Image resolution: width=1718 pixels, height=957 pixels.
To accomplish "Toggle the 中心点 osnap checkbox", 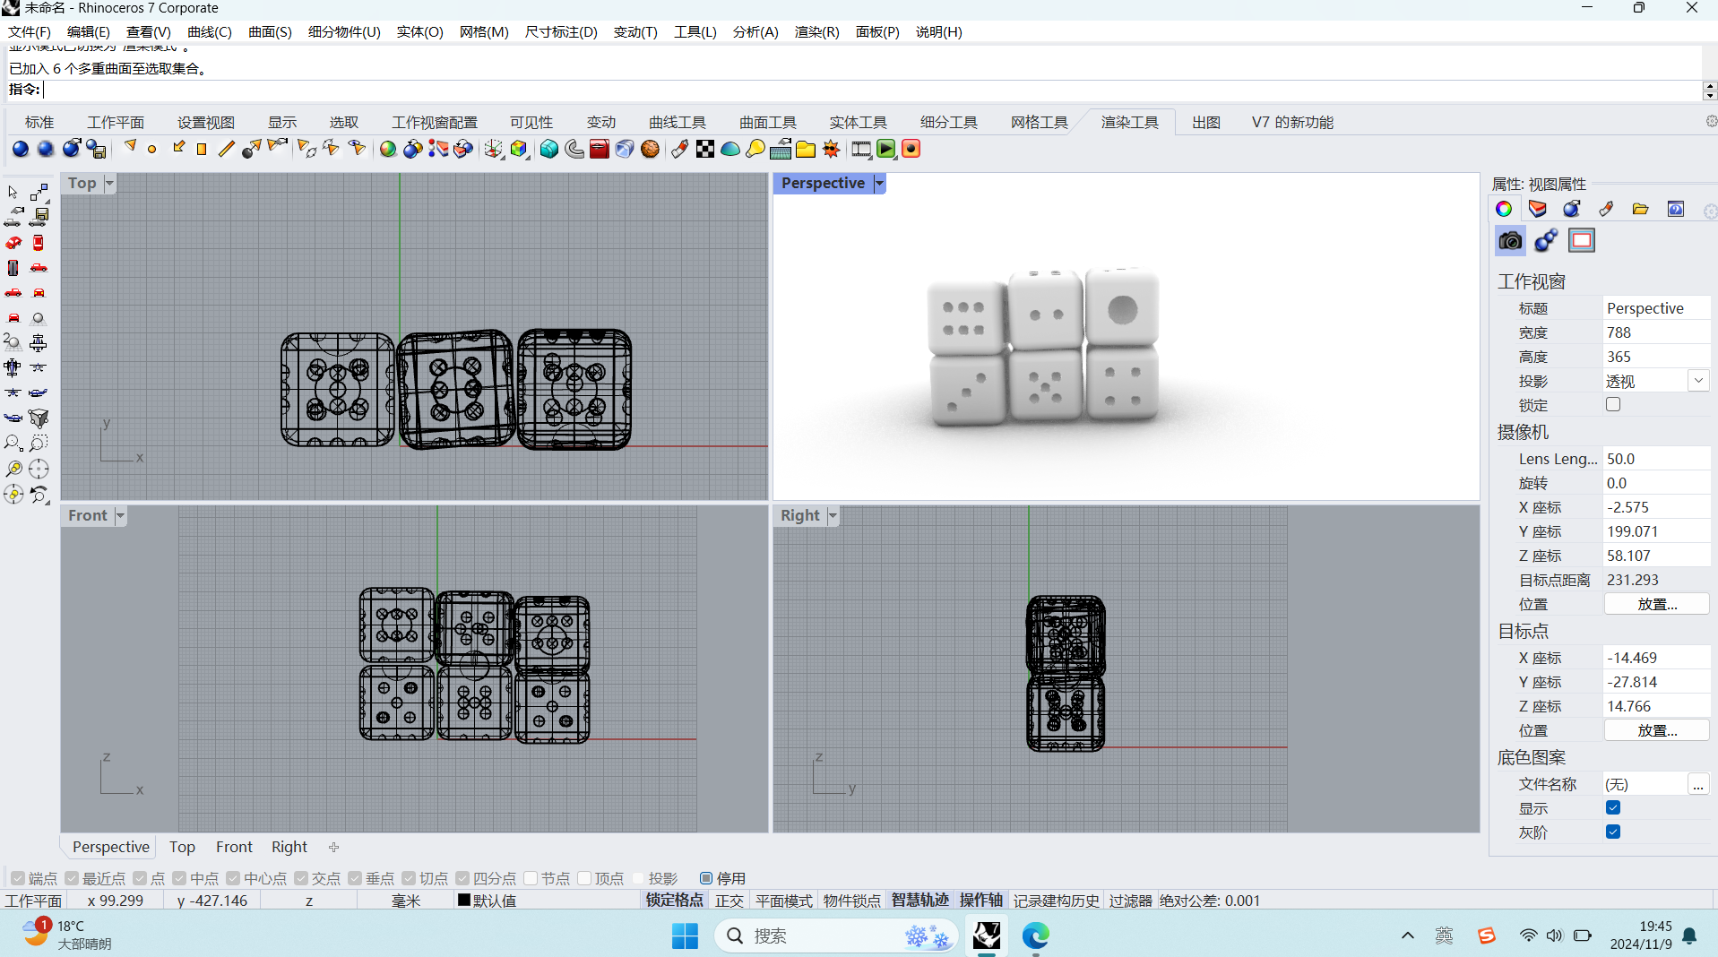I will 233,878.
